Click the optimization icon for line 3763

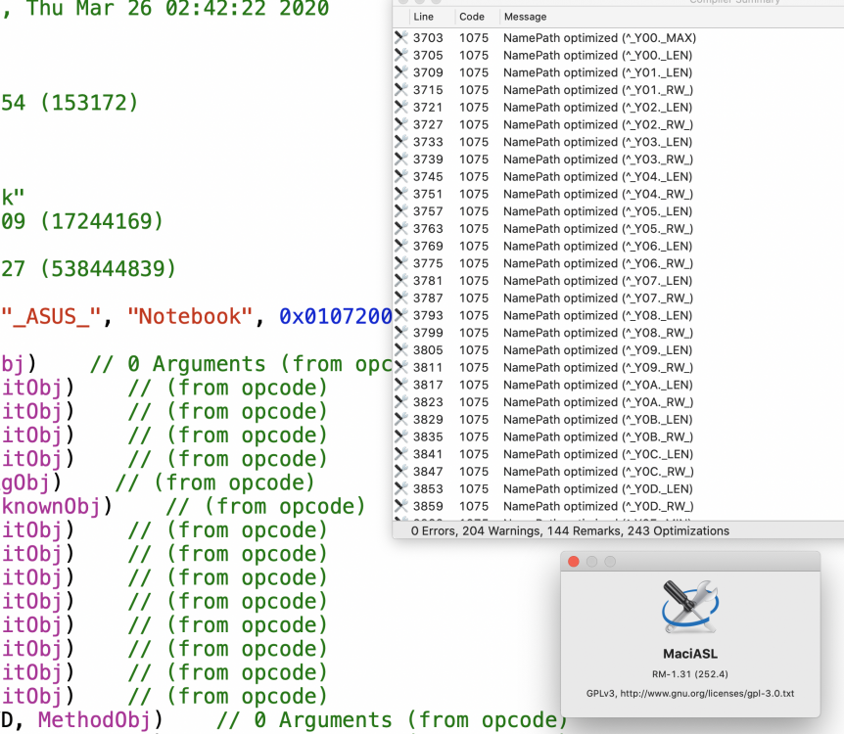tap(401, 228)
